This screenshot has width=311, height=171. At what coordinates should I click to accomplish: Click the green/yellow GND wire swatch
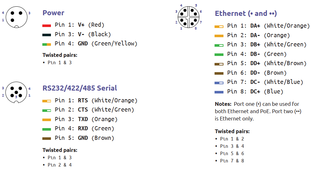tap(46, 44)
